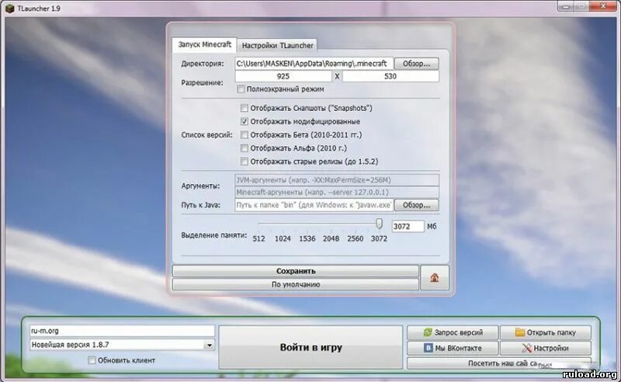
Task: Close the TLauncher window
Action: pyautogui.click(x=603, y=6)
